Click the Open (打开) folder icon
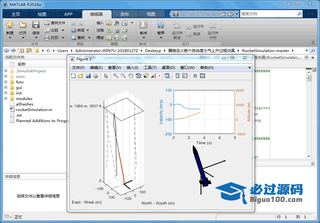 click(23, 25)
